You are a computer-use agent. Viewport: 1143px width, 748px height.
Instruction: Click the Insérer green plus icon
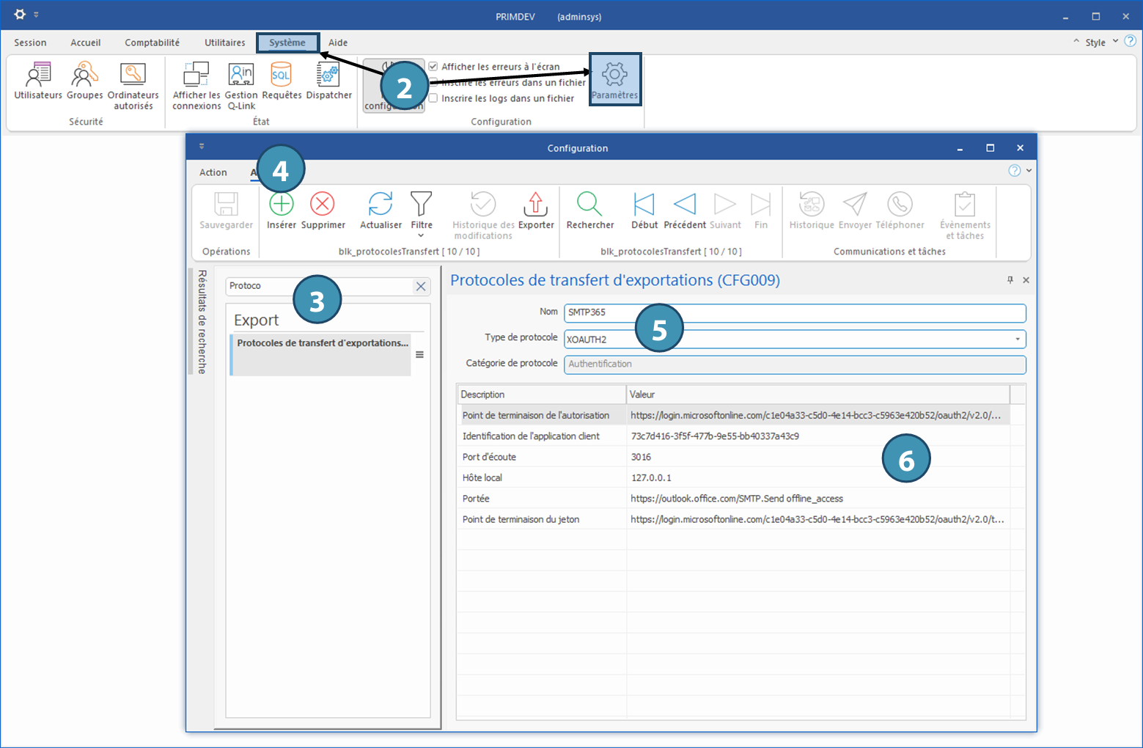282,205
